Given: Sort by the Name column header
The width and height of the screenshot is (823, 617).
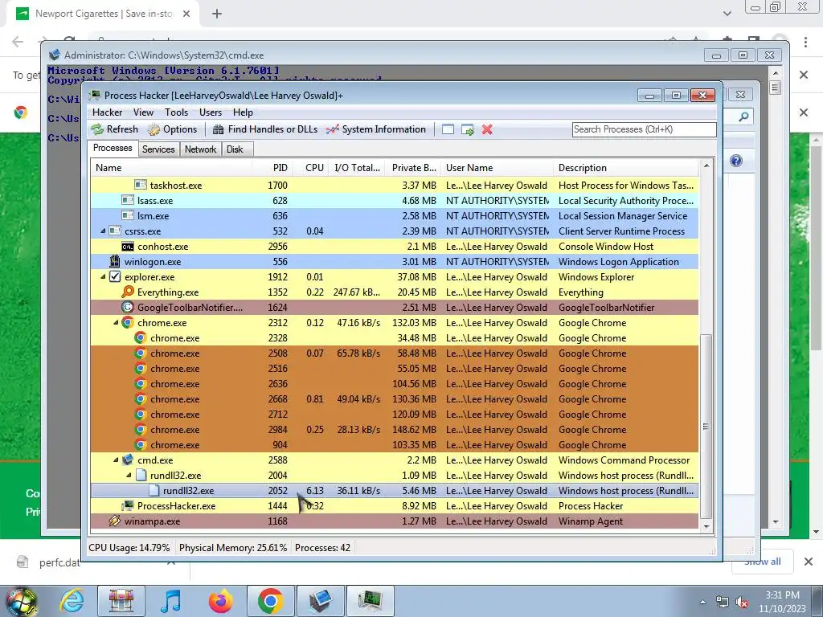Looking at the screenshot, I should [x=171, y=168].
